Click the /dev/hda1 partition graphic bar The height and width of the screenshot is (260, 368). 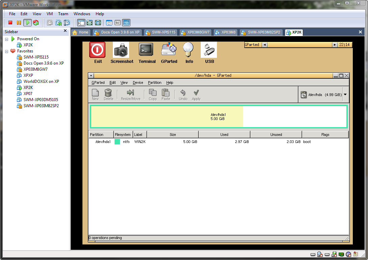coord(219,117)
